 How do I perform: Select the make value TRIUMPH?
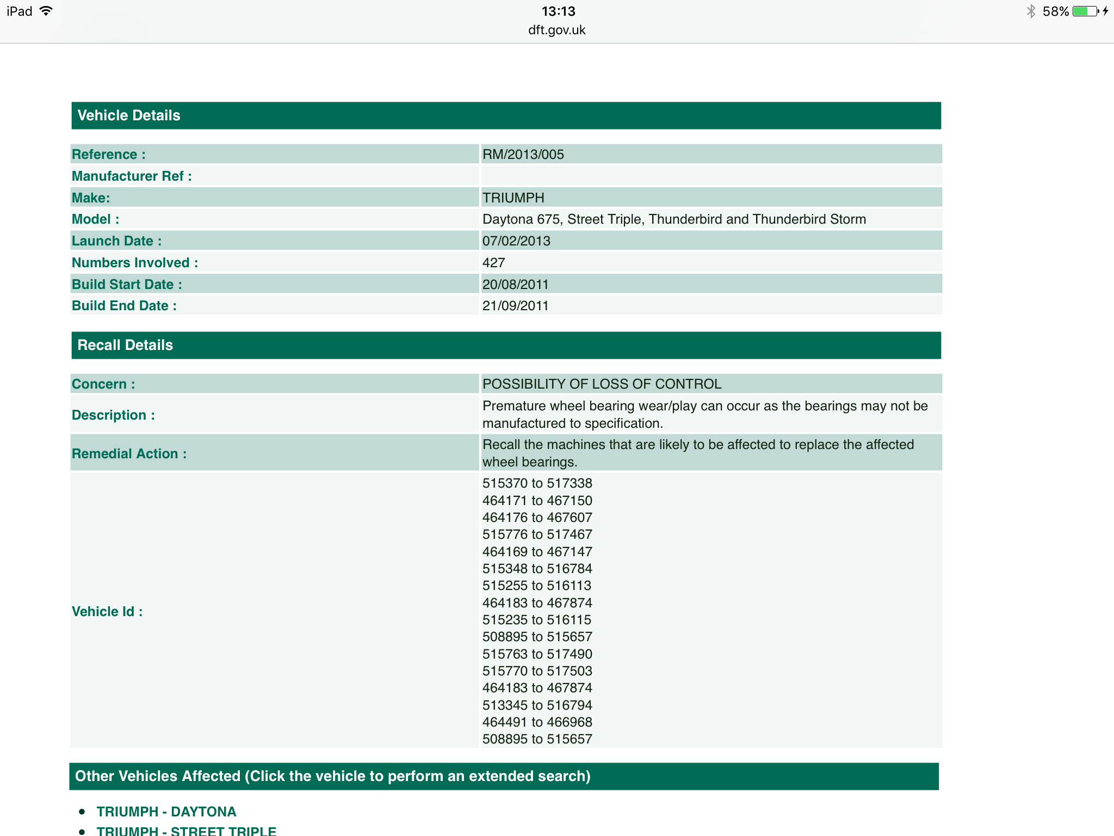[513, 198]
